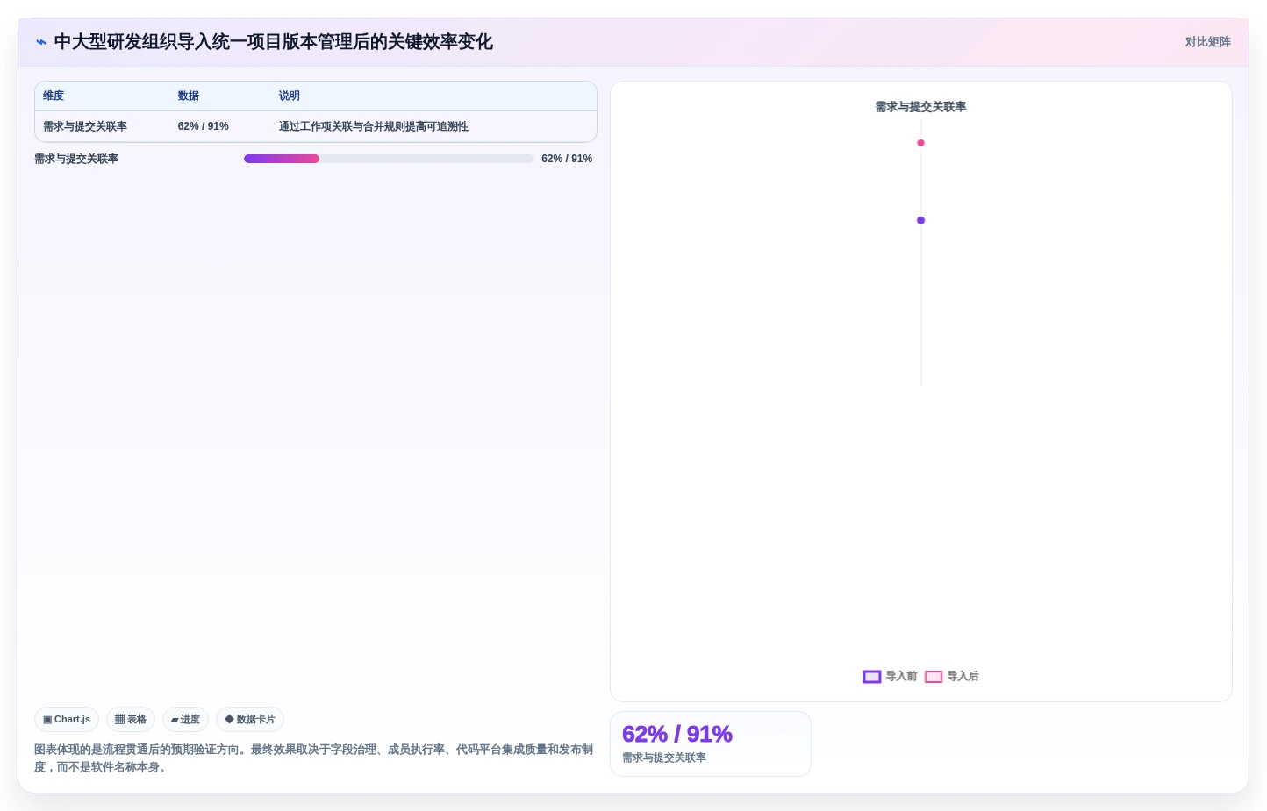Image resolution: width=1267 pixels, height=811 pixels.
Task: Click the data card caption 需求与提交关联率
Action: pyautogui.click(x=664, y=758)
